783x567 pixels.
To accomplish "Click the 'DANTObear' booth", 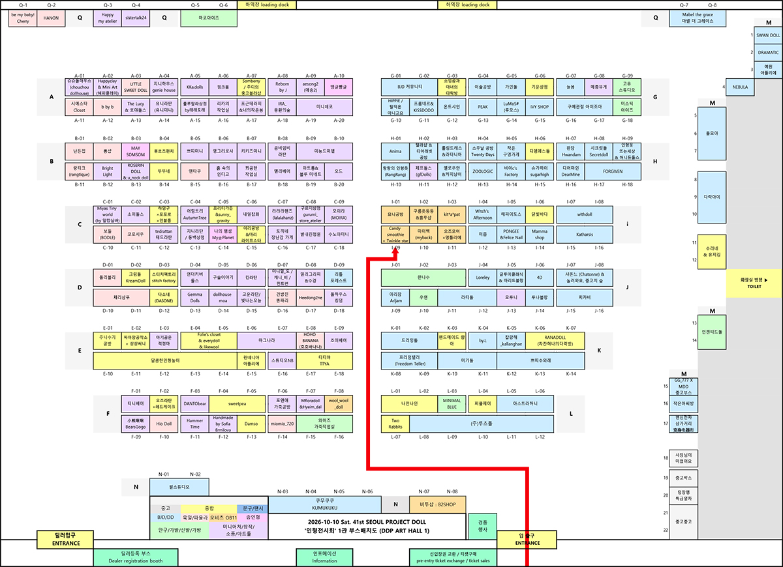I will (194, 403).
